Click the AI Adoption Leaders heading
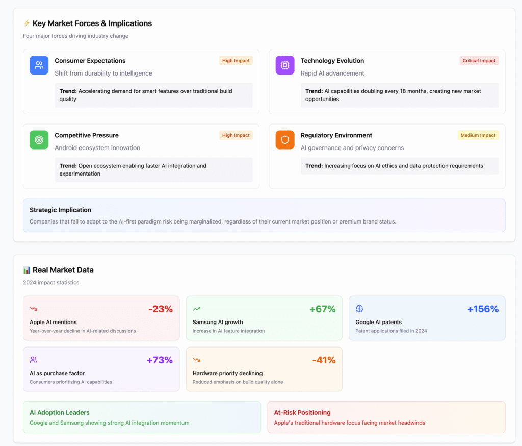The height and width of the screenshot is (446, 522). (60, 413)
